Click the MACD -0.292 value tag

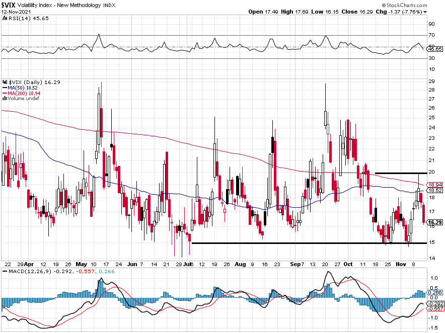click(435, 303)
